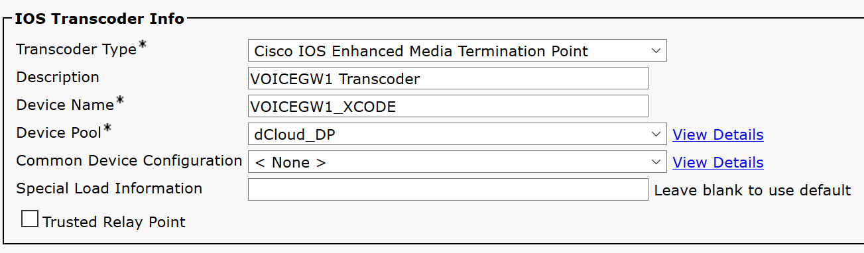
Task: Enable the Trusted Relay Point checkbox
Action: click(30, 219)
